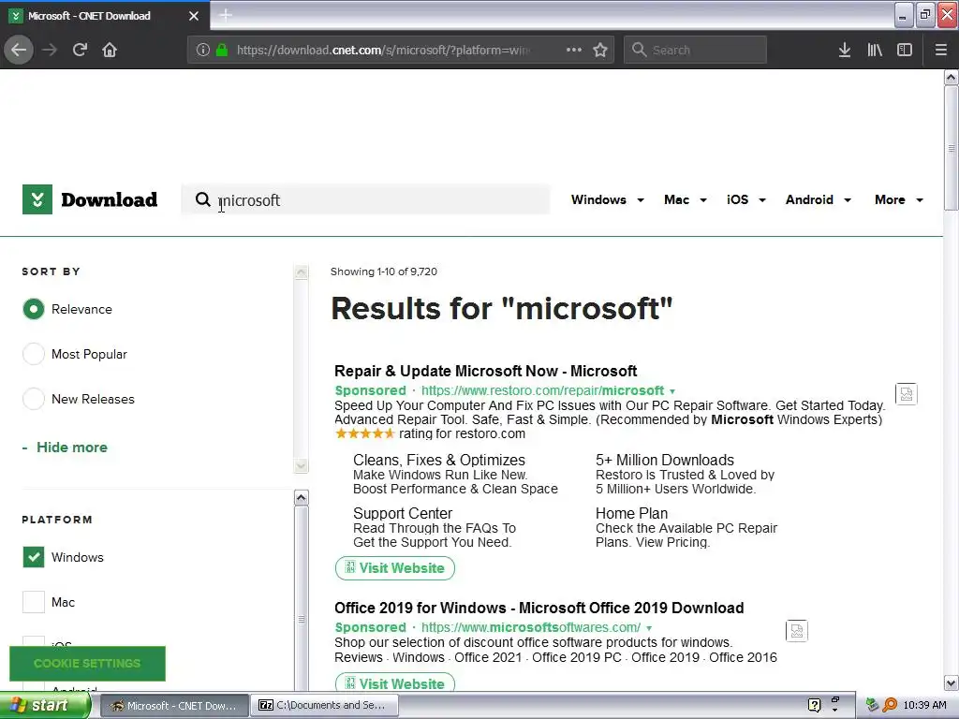Select the Microsoft - CNET Download taskbar item
The image size is (959, 719).
pyautogui.click(x=173, y=705)
